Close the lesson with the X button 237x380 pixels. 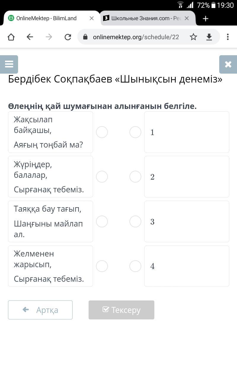click(228, 64)
